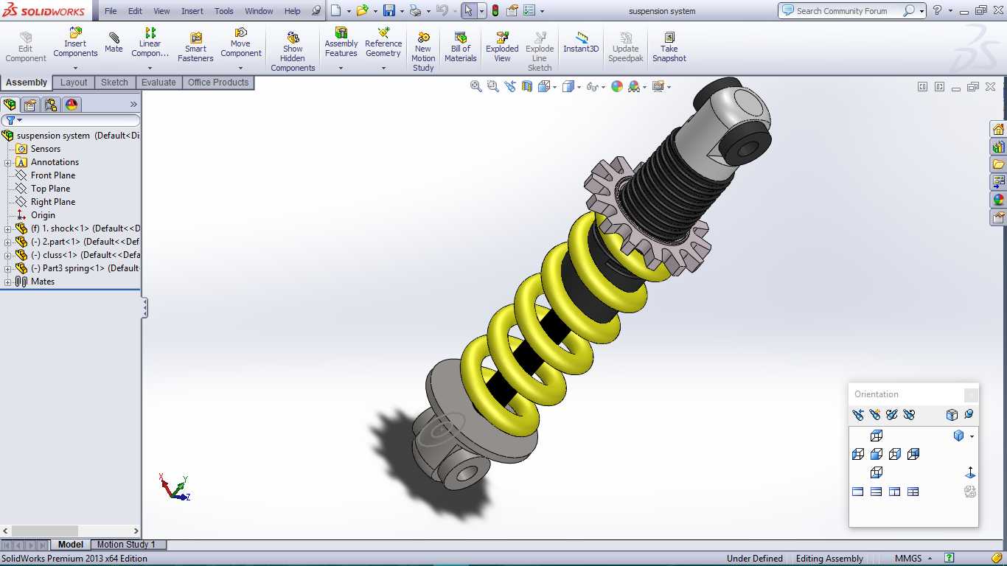Viewport: 1007px width, 566px height.
Task: Click Edit Appearance color ball icon
Action: pos(616,86)
